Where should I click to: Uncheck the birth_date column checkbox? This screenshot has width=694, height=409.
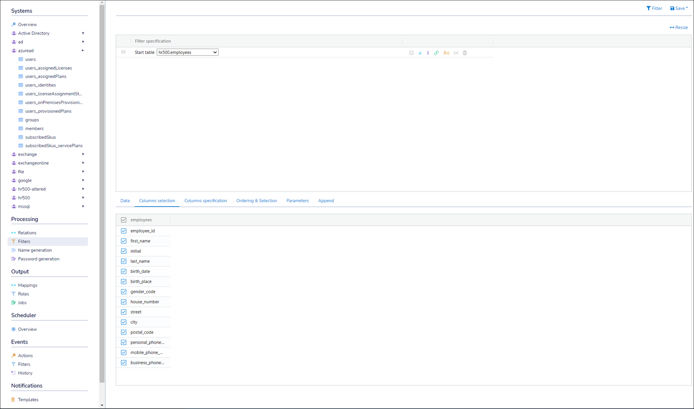tap(124, 271)
